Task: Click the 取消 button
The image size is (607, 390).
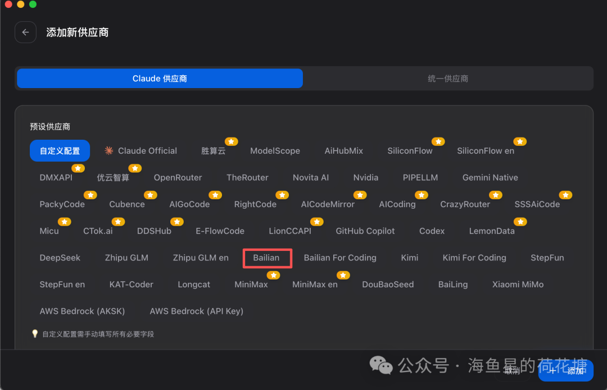Action: 512,371
